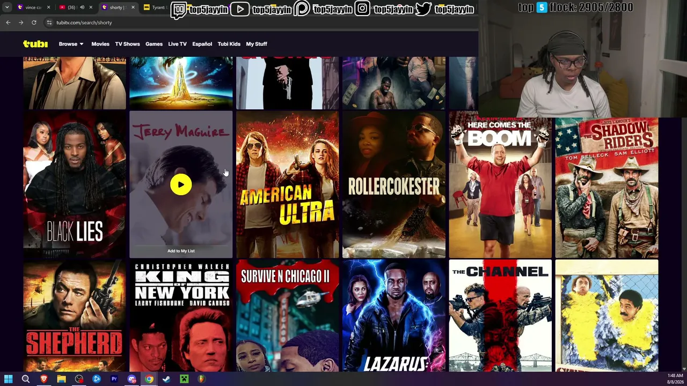Viewport: 687px width, 386px height.
Task: Mute the YouTube tab via speaker icon
Action: [x=82, y=8]
